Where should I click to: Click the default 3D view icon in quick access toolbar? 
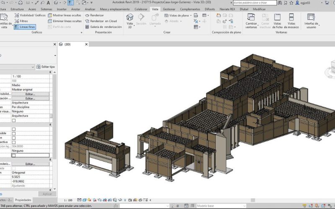(56, 3)
